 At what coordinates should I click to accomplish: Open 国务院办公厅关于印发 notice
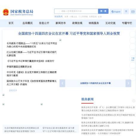32,83
